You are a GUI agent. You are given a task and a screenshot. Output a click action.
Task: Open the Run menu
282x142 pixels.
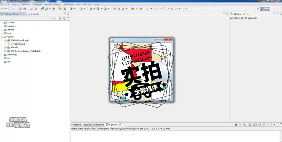click(79, 4)
